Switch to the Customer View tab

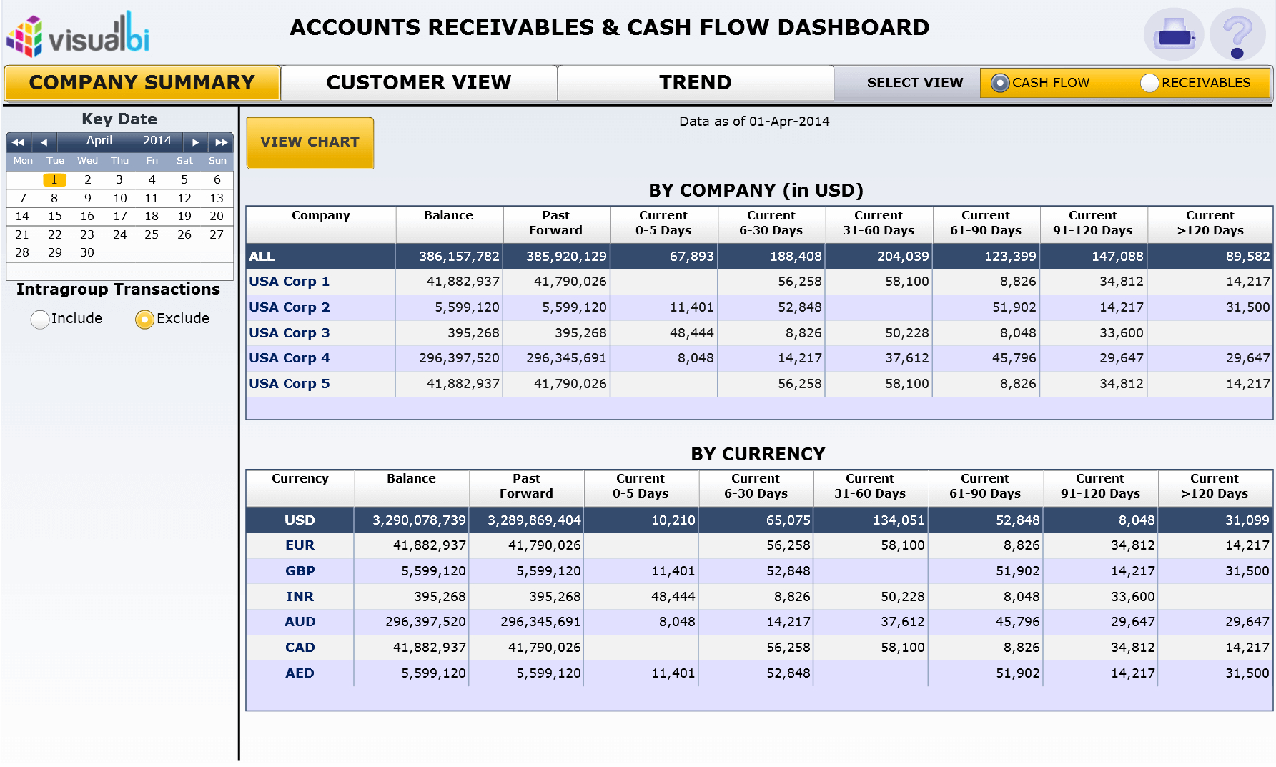pyautogui.click(x=418, y=83)
